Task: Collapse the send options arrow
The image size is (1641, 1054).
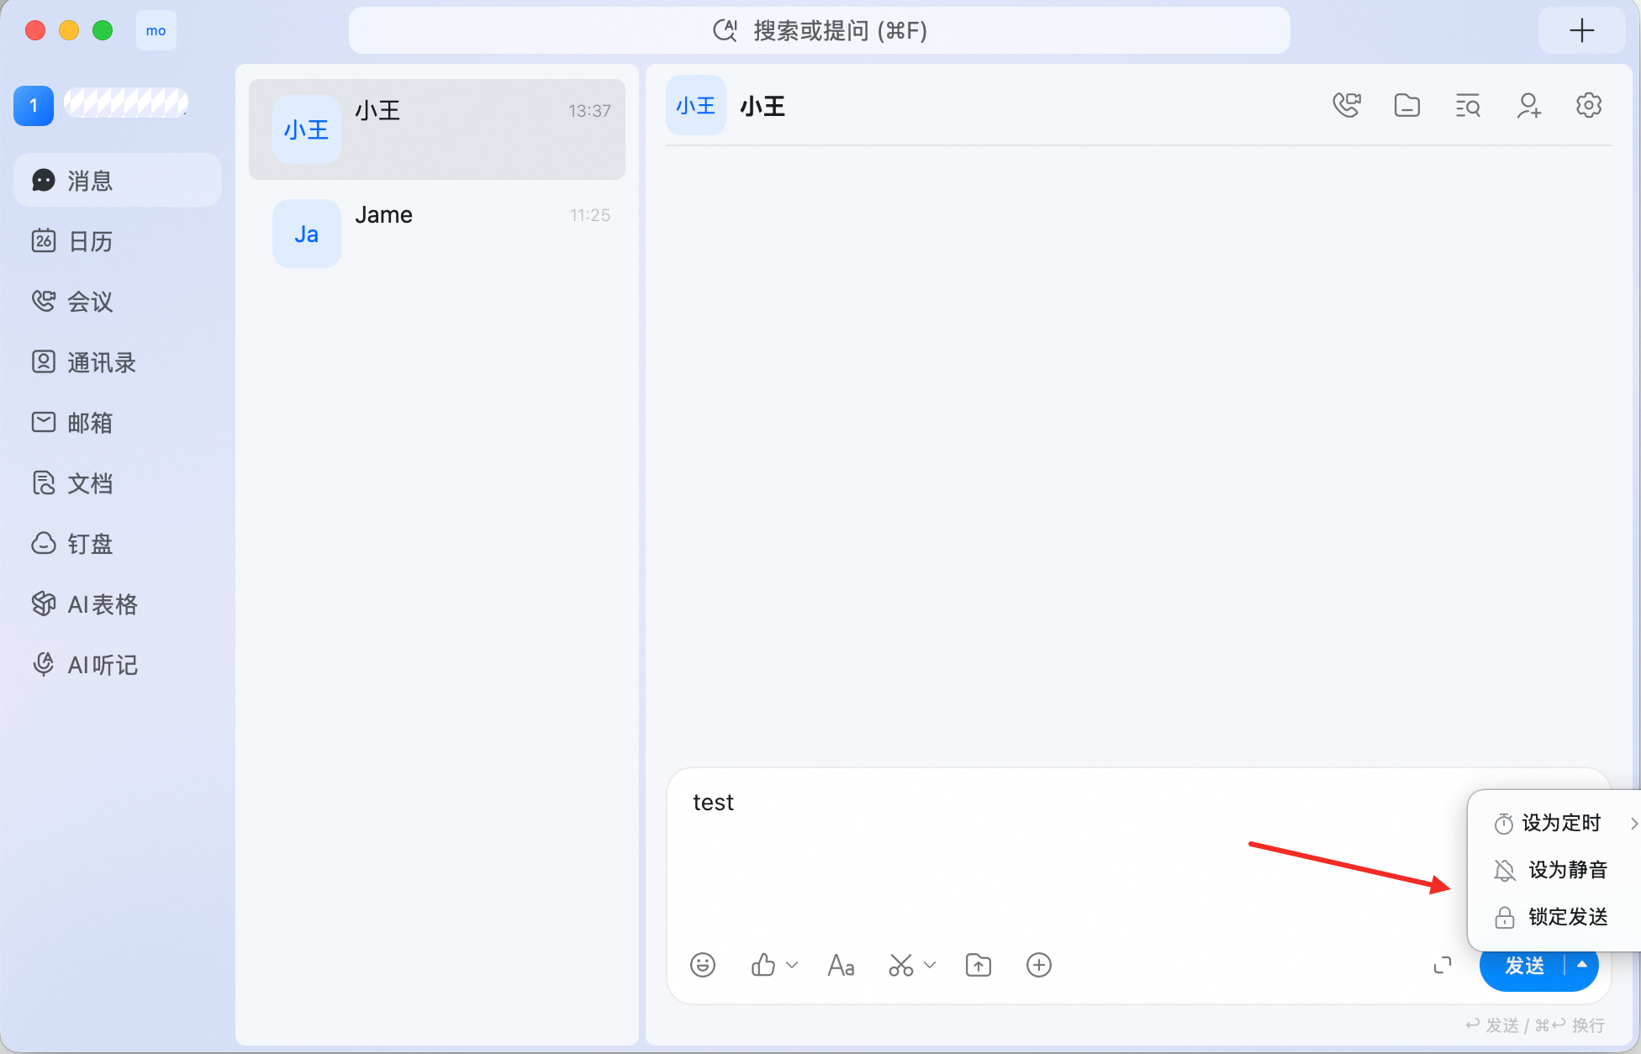Action: (x=1582, y=965)
